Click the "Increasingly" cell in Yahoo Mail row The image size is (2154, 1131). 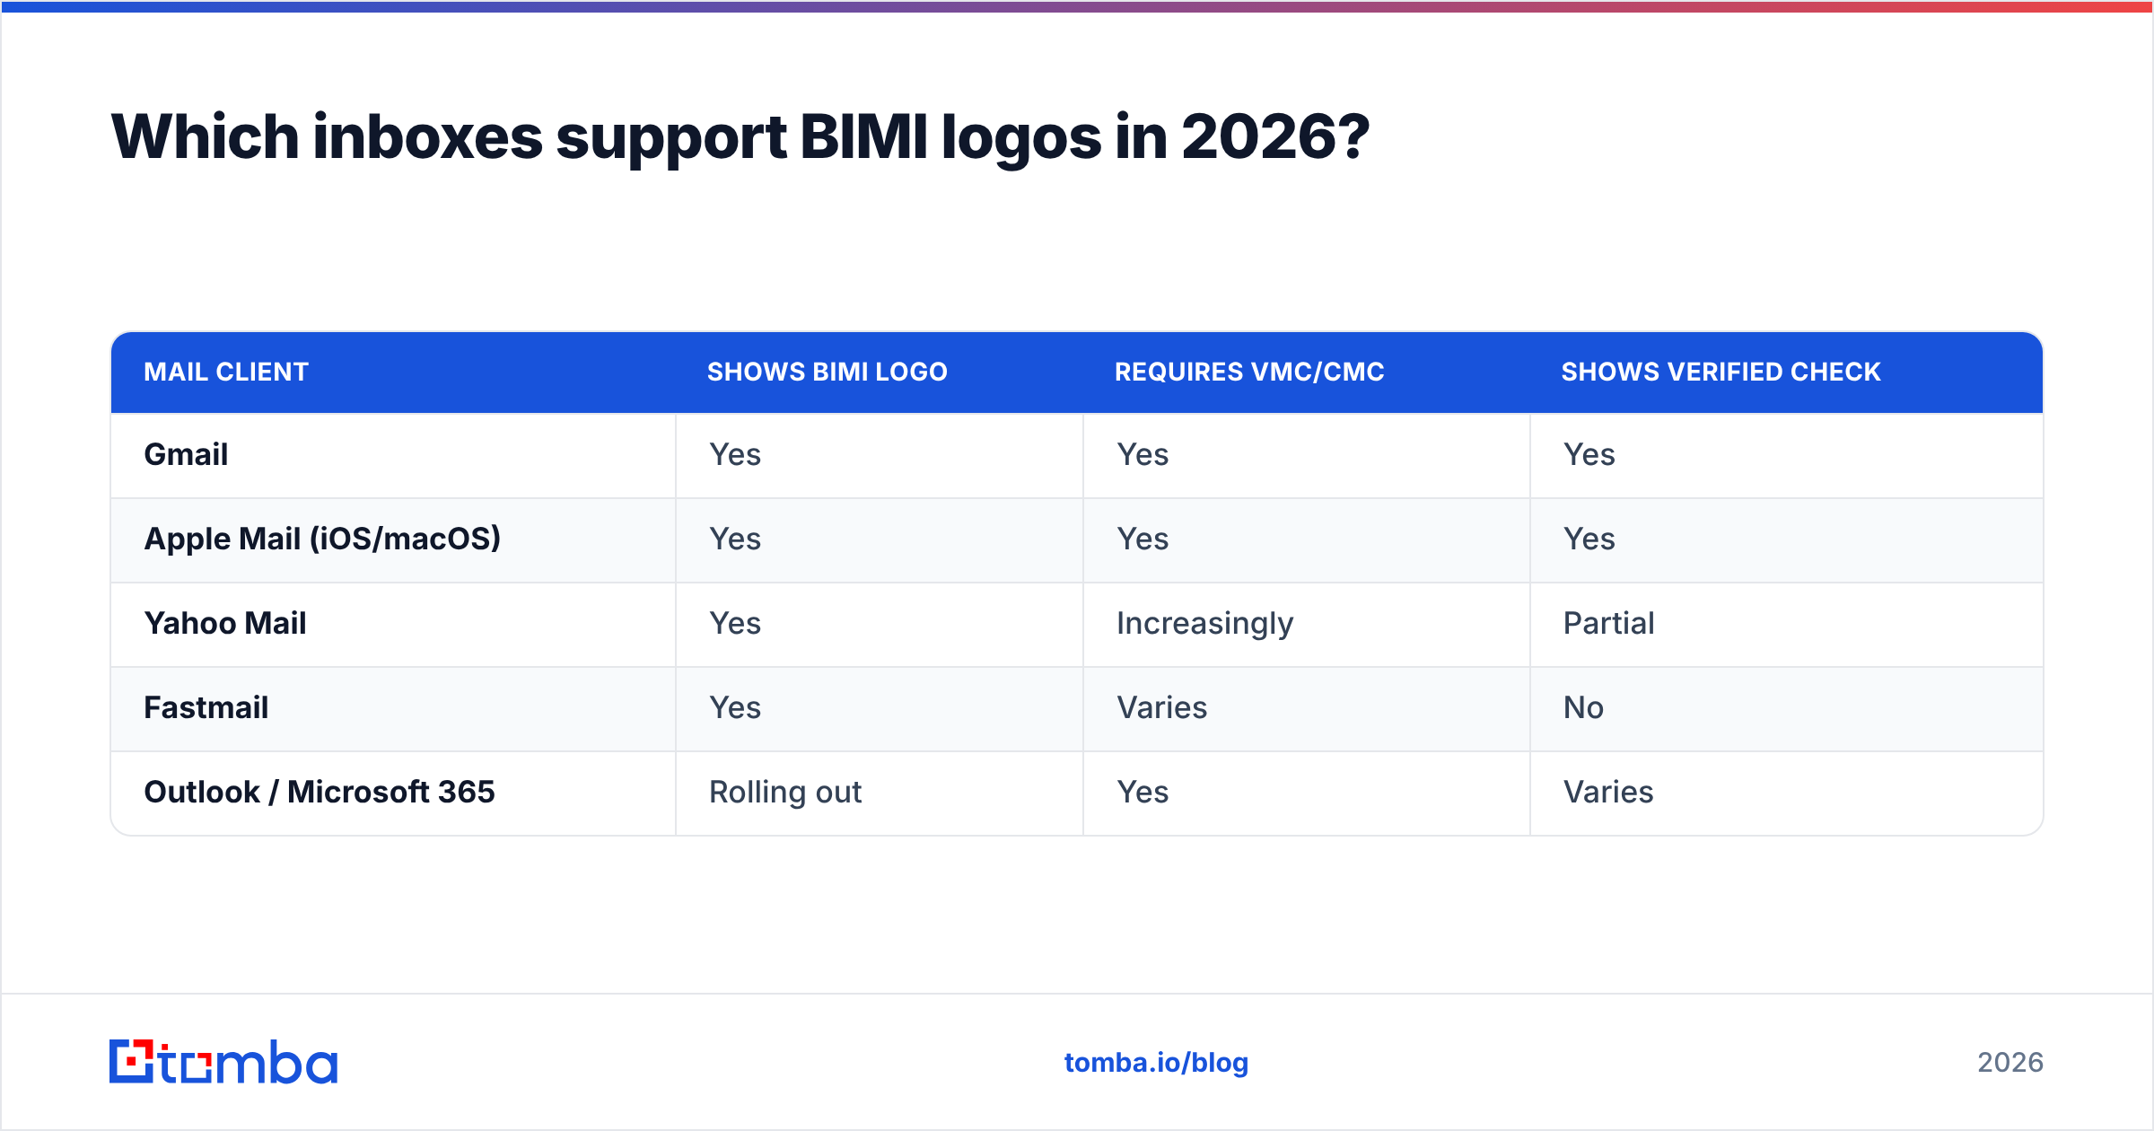1204,625
